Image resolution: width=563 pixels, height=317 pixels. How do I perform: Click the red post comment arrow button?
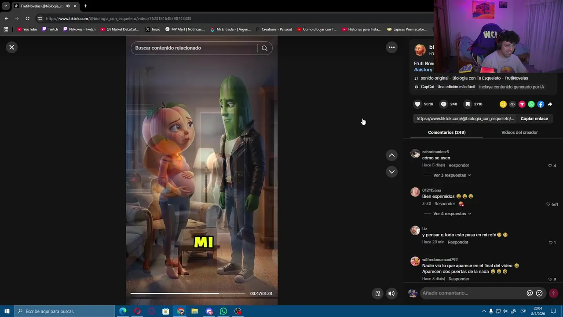click(553, 293)
